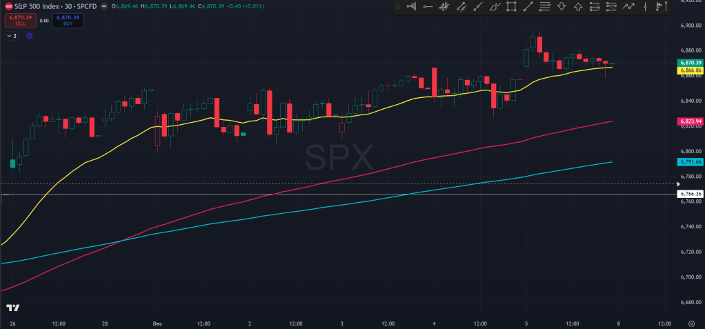
Task: Click the purple refresh indicator icon
Action: click(29, 35)
